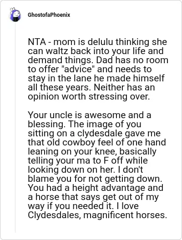Click the paragraph starting with "NTA - mom is delulu"
182x240 pixels.
click(x=98, y=69)
